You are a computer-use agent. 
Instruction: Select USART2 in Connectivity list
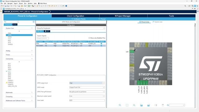11,82
